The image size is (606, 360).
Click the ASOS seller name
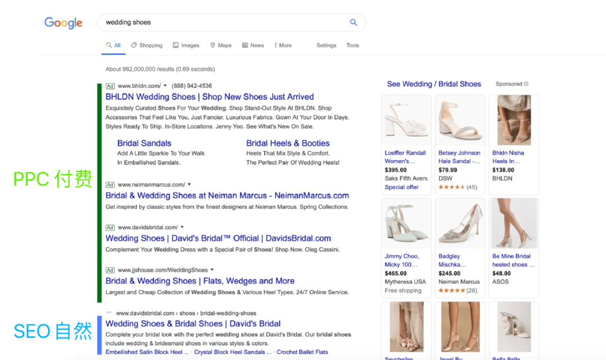500,282
